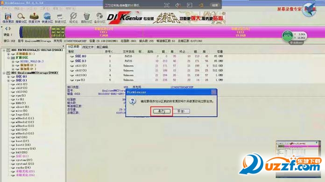Image resolution: width=325 pixels, height=182 pixels.
Task: Click the 保存更改 (save changes) toolbar icon
Action: [8, 18]
